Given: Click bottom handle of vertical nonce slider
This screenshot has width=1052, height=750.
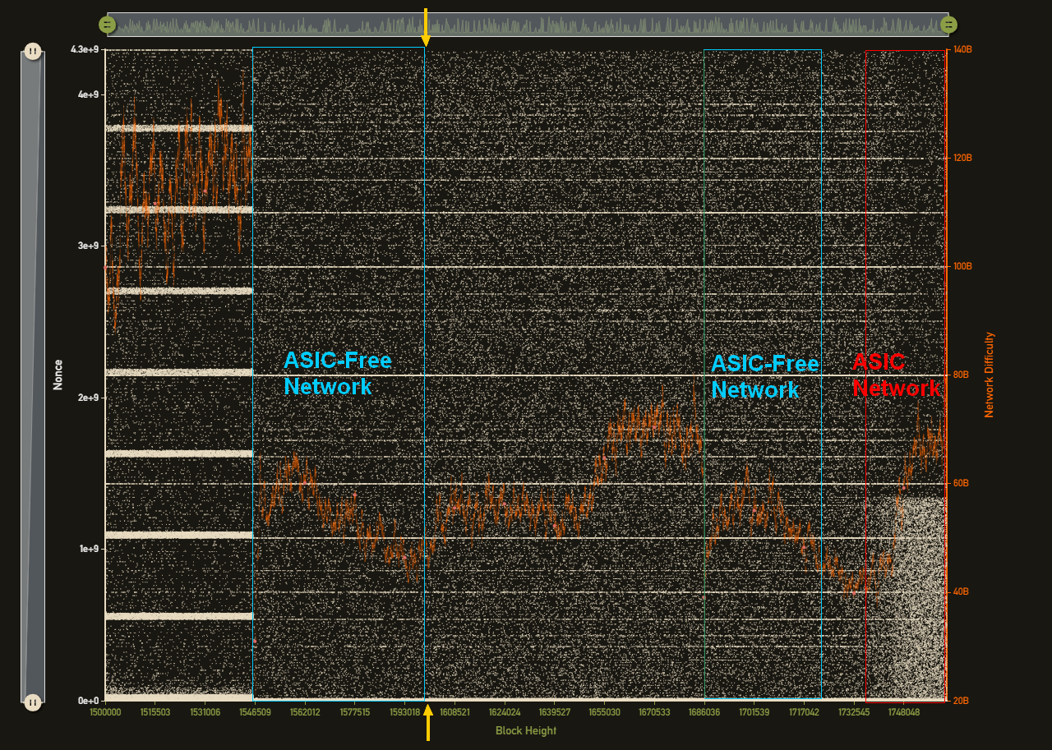Looking at the screenshot, I should pyautogui.click(x=32, y=702).
